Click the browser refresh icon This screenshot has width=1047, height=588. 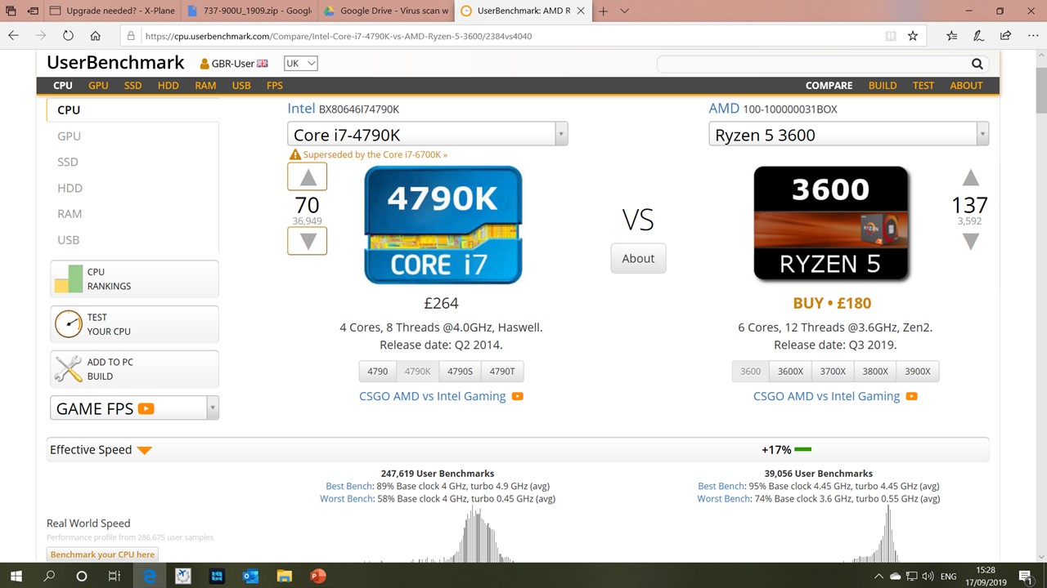pos(68,36)
